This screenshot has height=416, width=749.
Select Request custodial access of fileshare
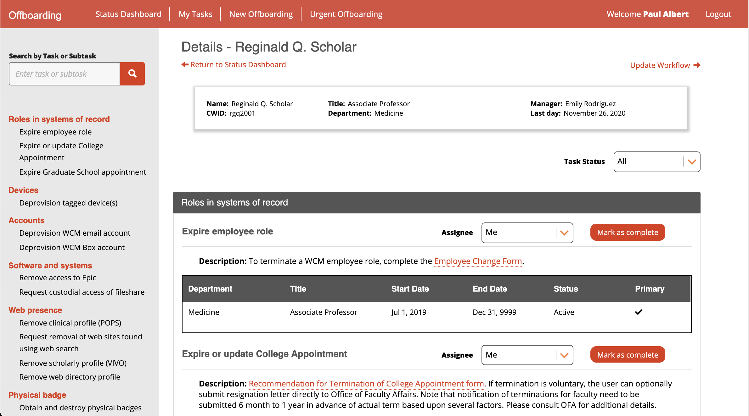coord(82,292)
